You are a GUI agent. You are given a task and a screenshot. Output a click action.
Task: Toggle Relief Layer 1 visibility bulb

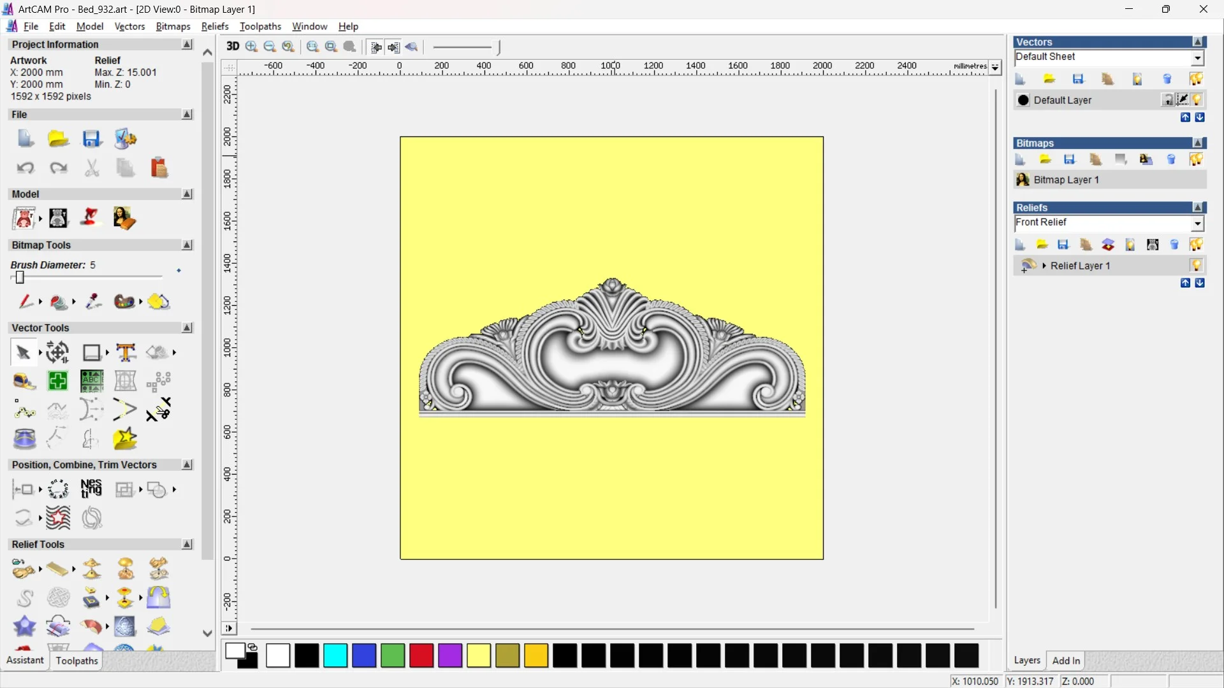click(1196, 266)
